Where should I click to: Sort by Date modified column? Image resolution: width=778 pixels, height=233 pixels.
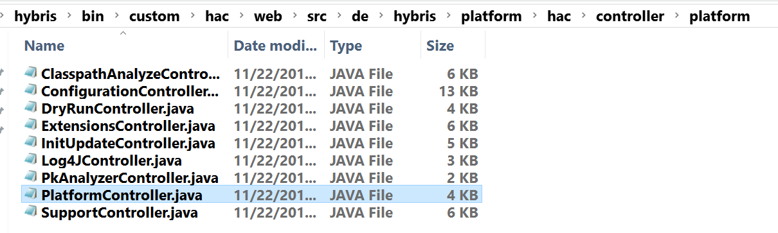click(276, 46)
